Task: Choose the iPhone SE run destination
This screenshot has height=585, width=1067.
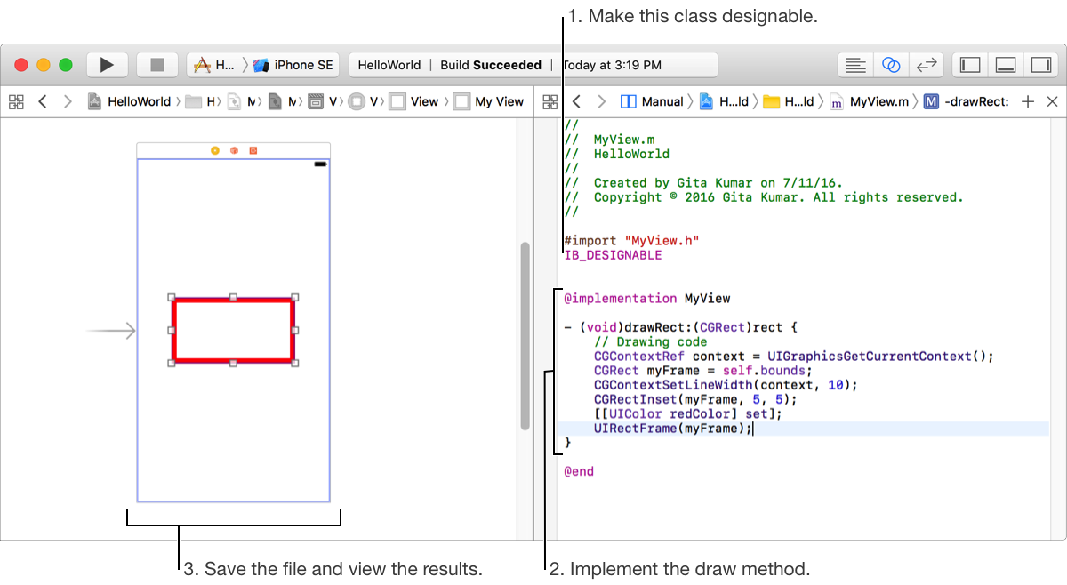Action: (293, 65)
